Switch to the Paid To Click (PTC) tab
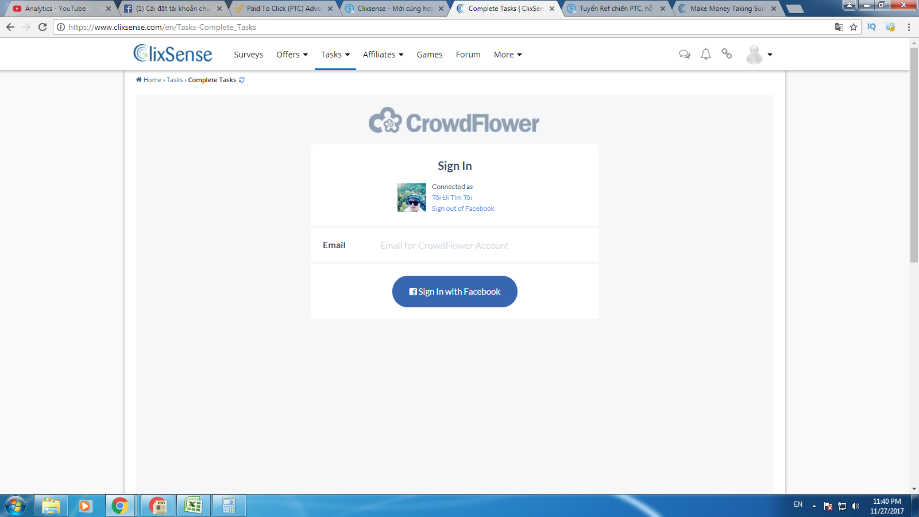The width and height of the screenshot is (919, 517). point(284,9)
